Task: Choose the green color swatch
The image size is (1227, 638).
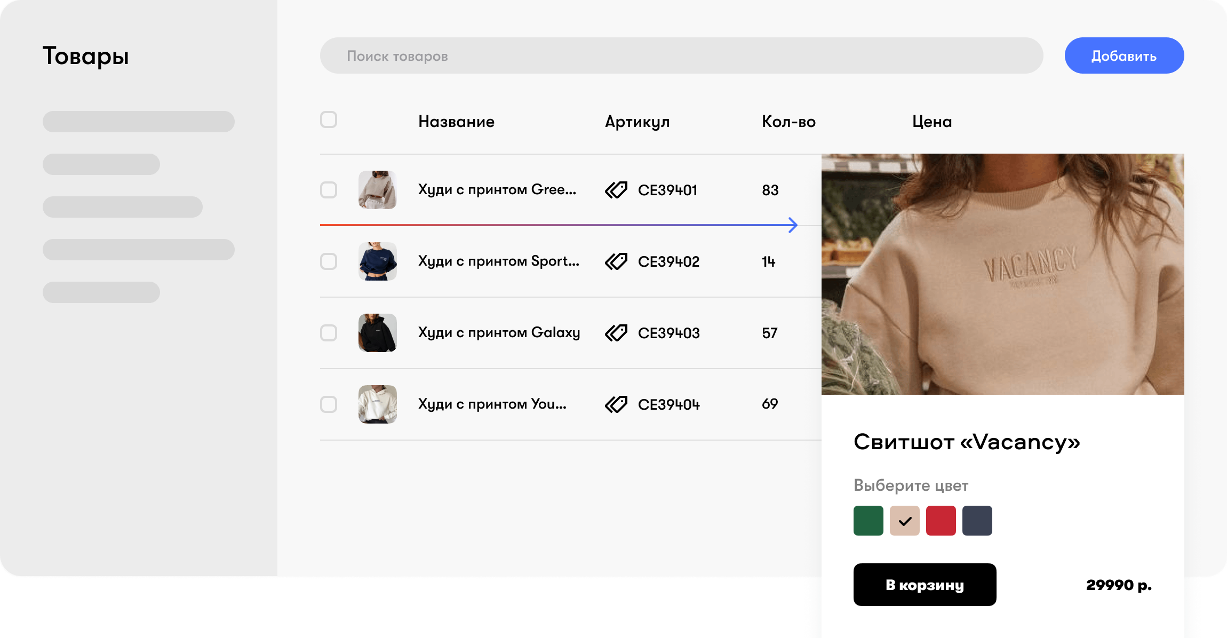Action: click(x=869, y=521)
